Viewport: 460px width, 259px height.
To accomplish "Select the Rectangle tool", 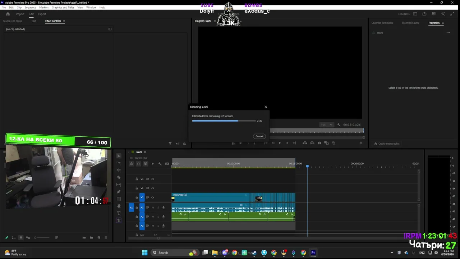I will (x=119, y=199).
